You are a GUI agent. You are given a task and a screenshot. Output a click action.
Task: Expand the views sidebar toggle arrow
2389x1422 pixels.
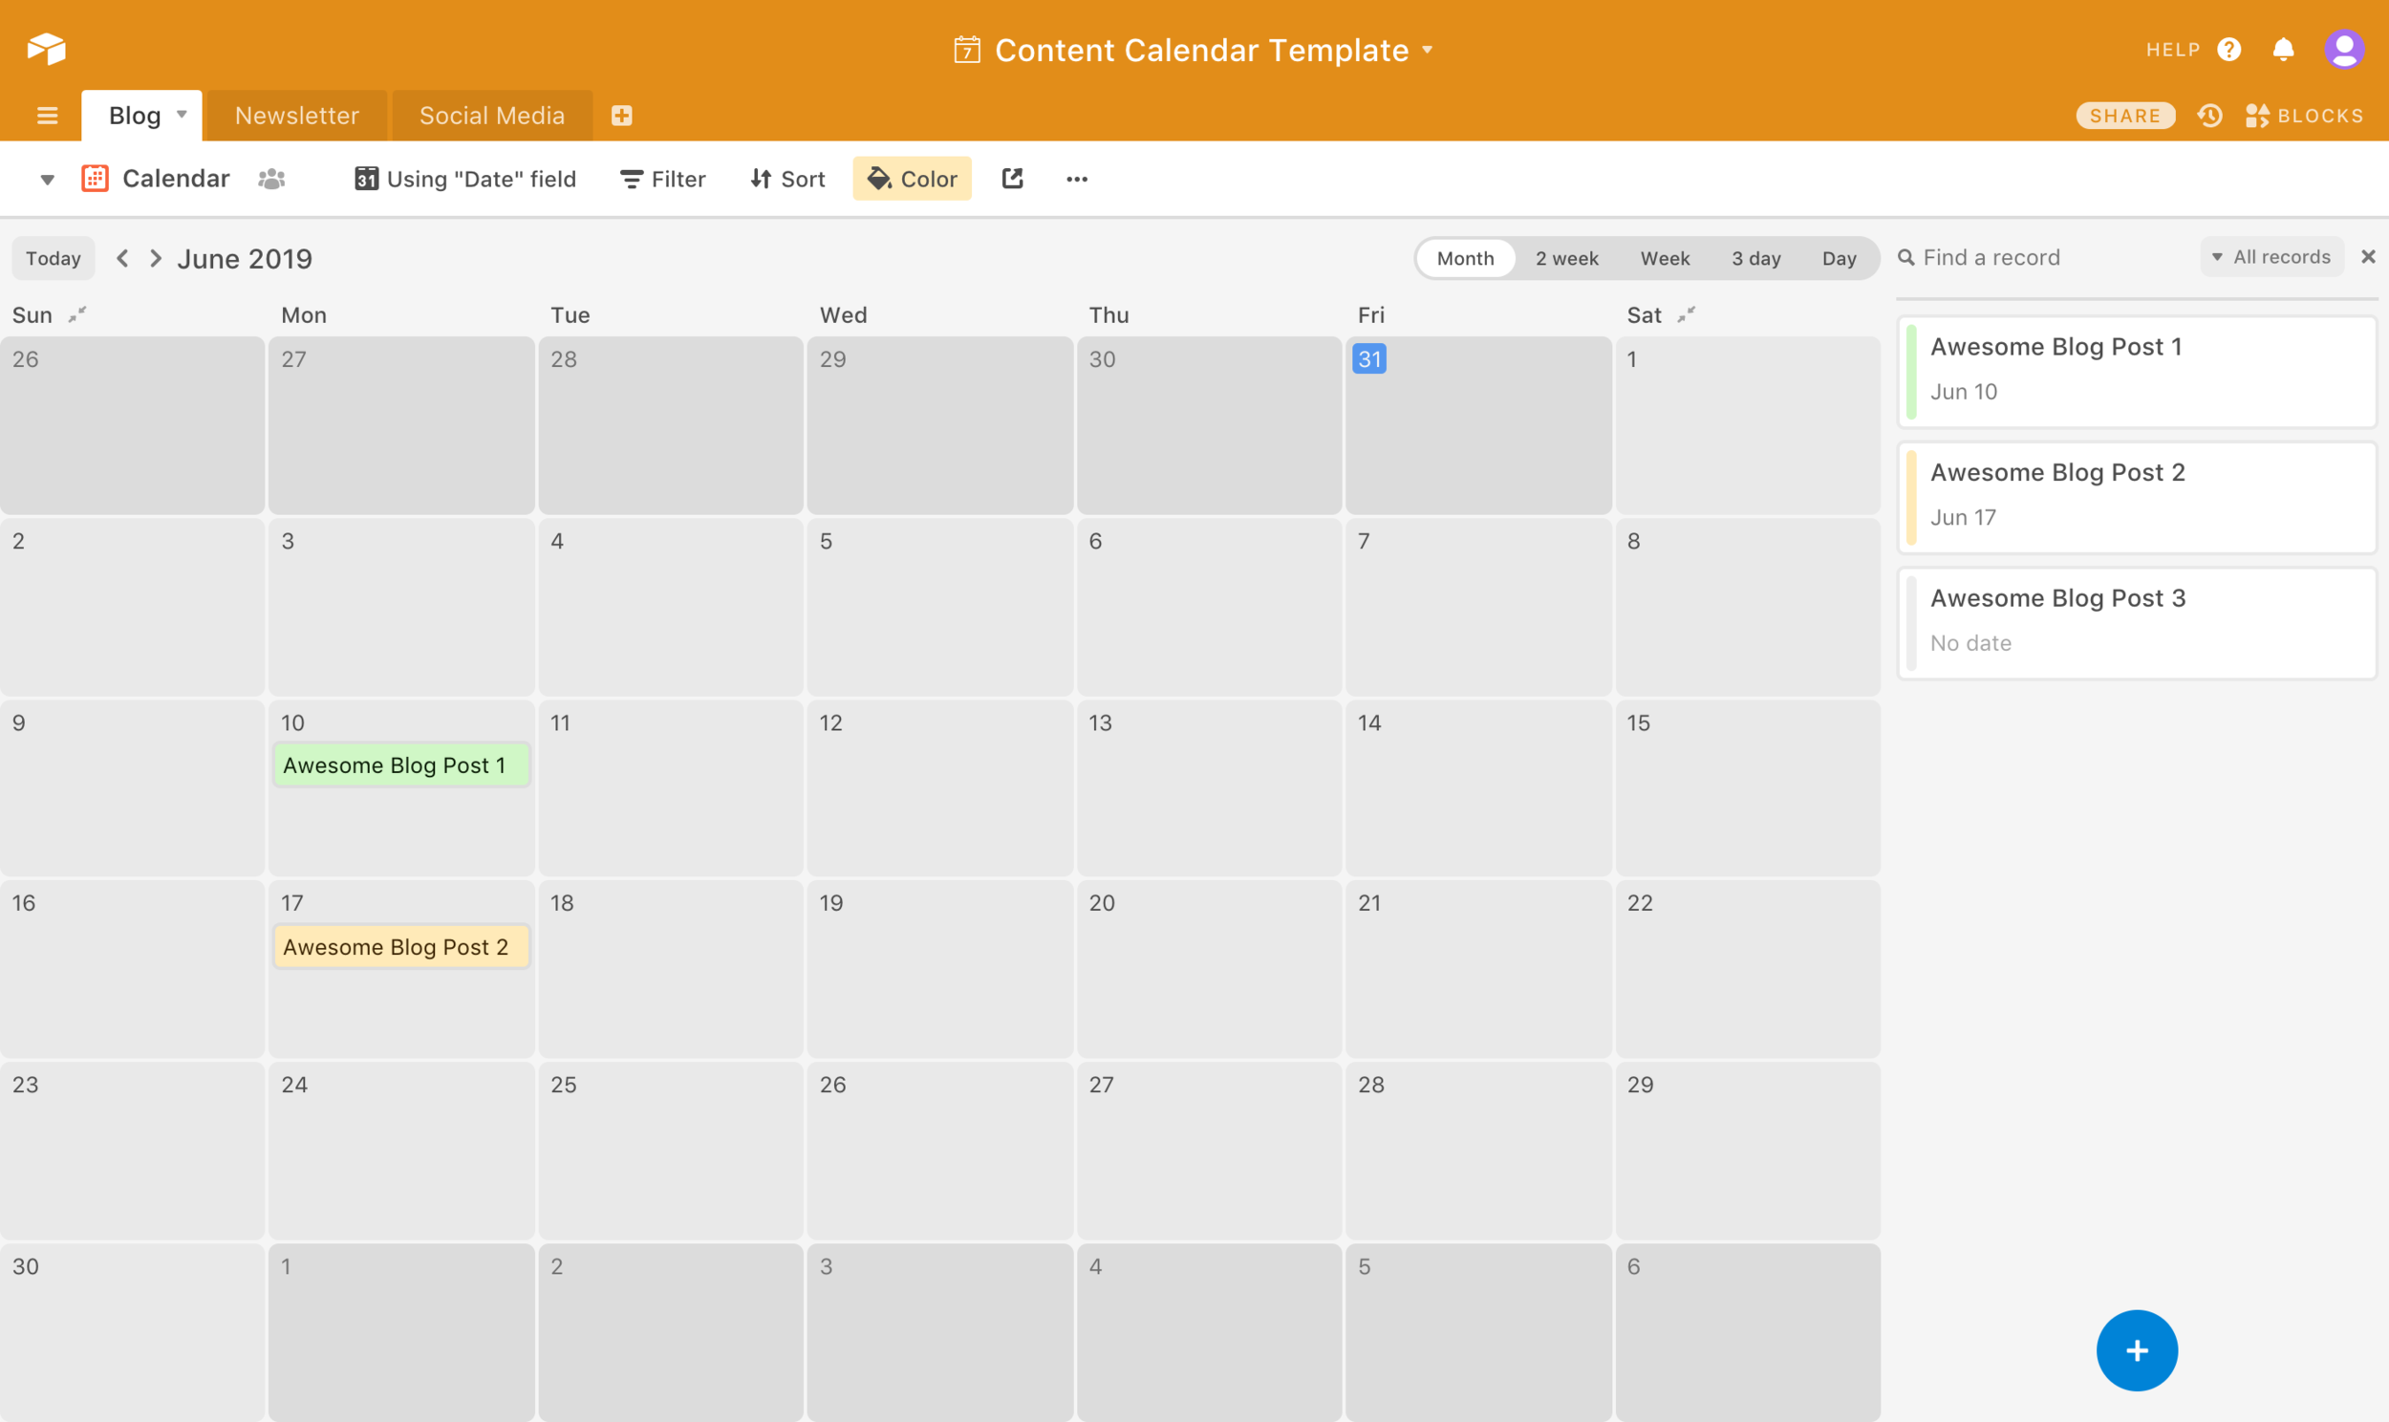coord(47,180)
